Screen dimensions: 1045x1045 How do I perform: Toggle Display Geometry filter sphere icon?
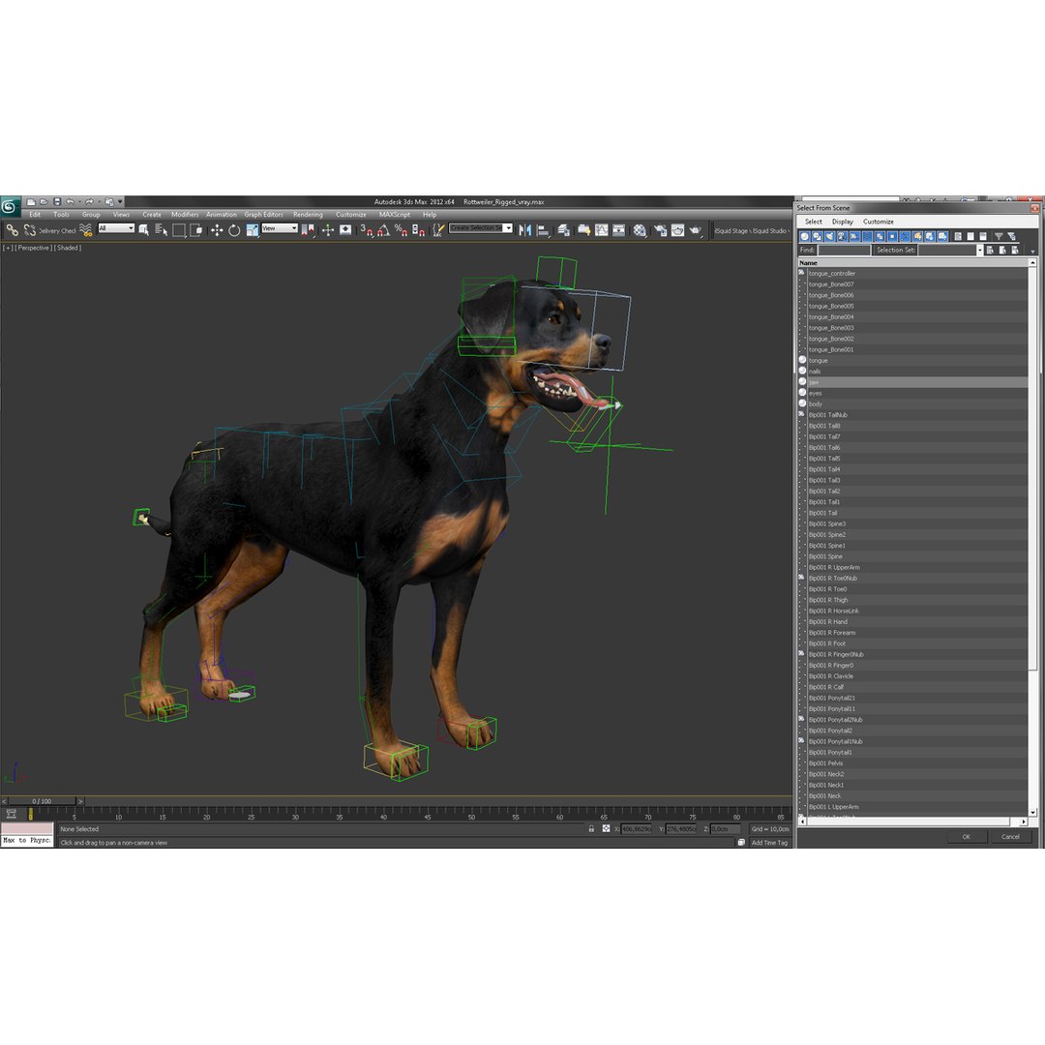click(x=804, y=236)
